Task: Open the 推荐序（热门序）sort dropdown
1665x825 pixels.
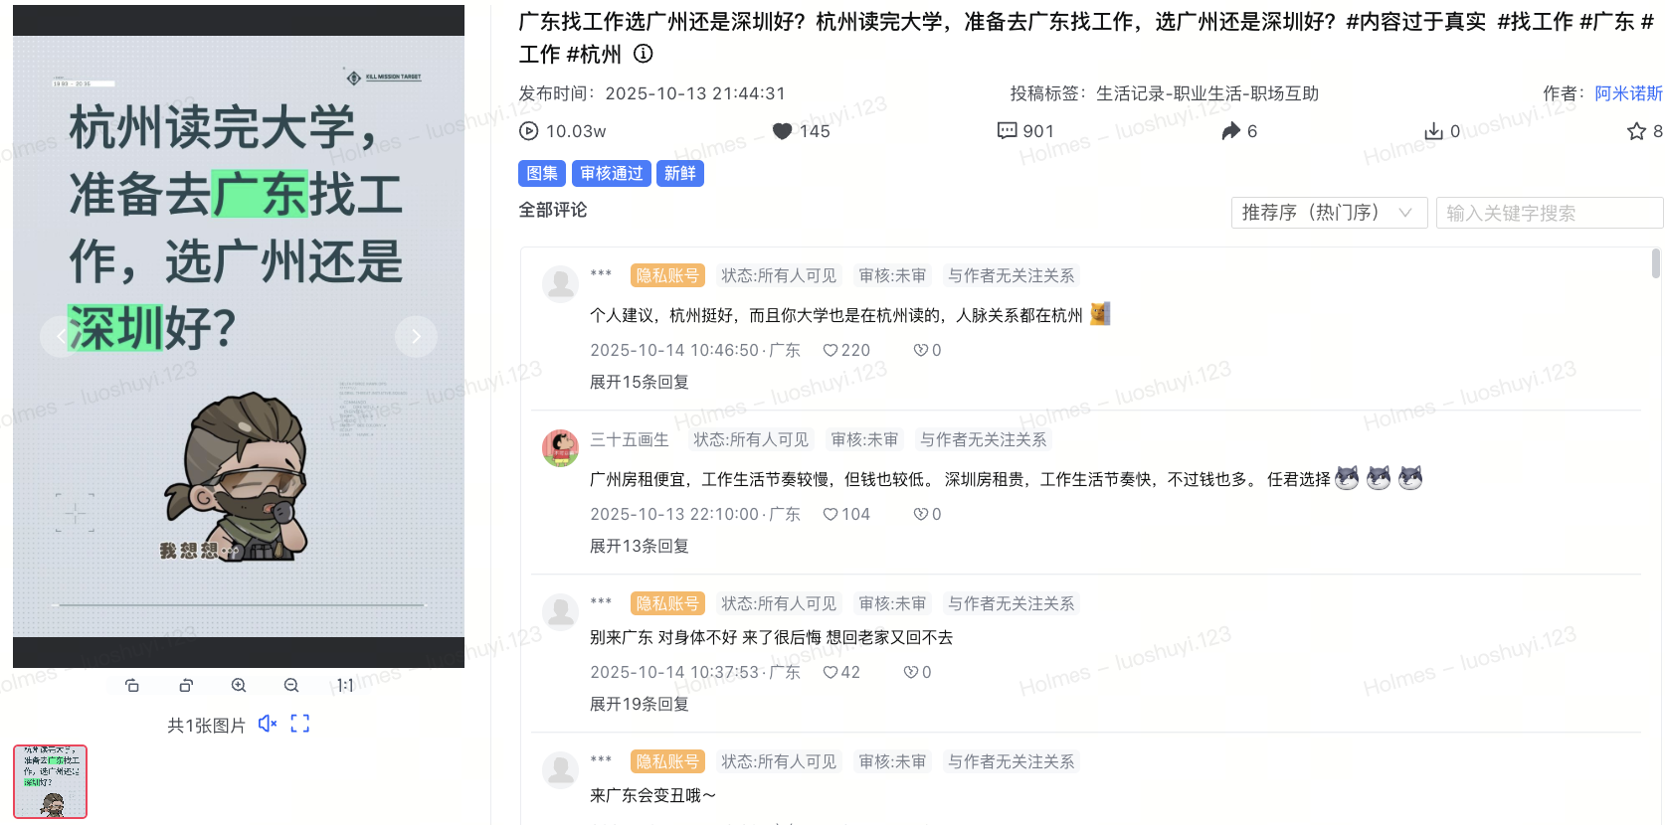Action: click(1329, 213)
